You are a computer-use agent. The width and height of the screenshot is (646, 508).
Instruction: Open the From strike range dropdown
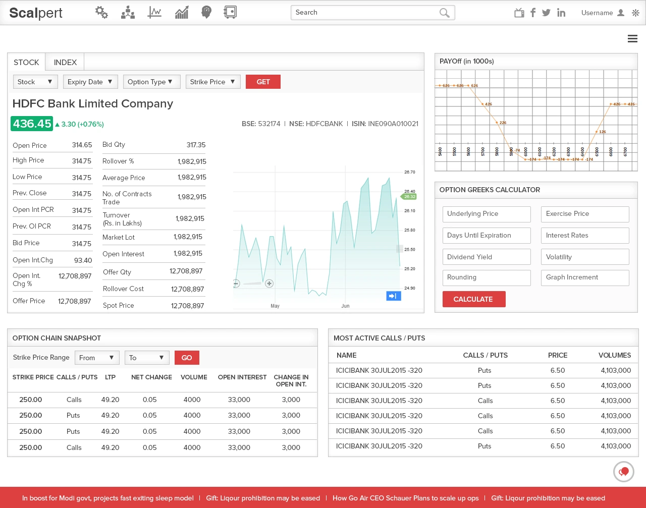coord(97,358)
